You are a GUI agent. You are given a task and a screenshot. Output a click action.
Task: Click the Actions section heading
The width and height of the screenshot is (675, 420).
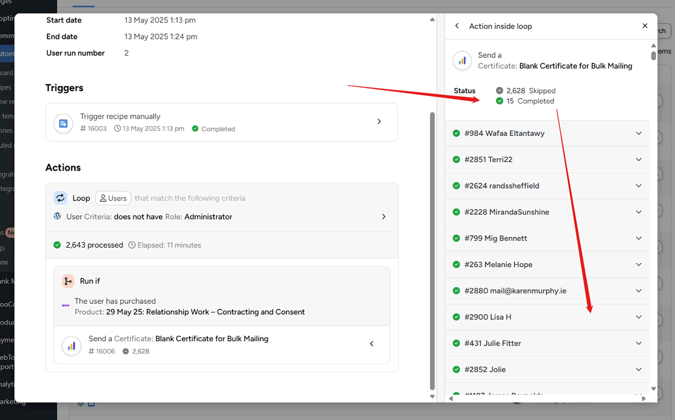pyautogui.click(x=63, y=168)
